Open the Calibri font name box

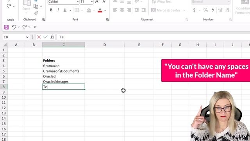point(63,2)
